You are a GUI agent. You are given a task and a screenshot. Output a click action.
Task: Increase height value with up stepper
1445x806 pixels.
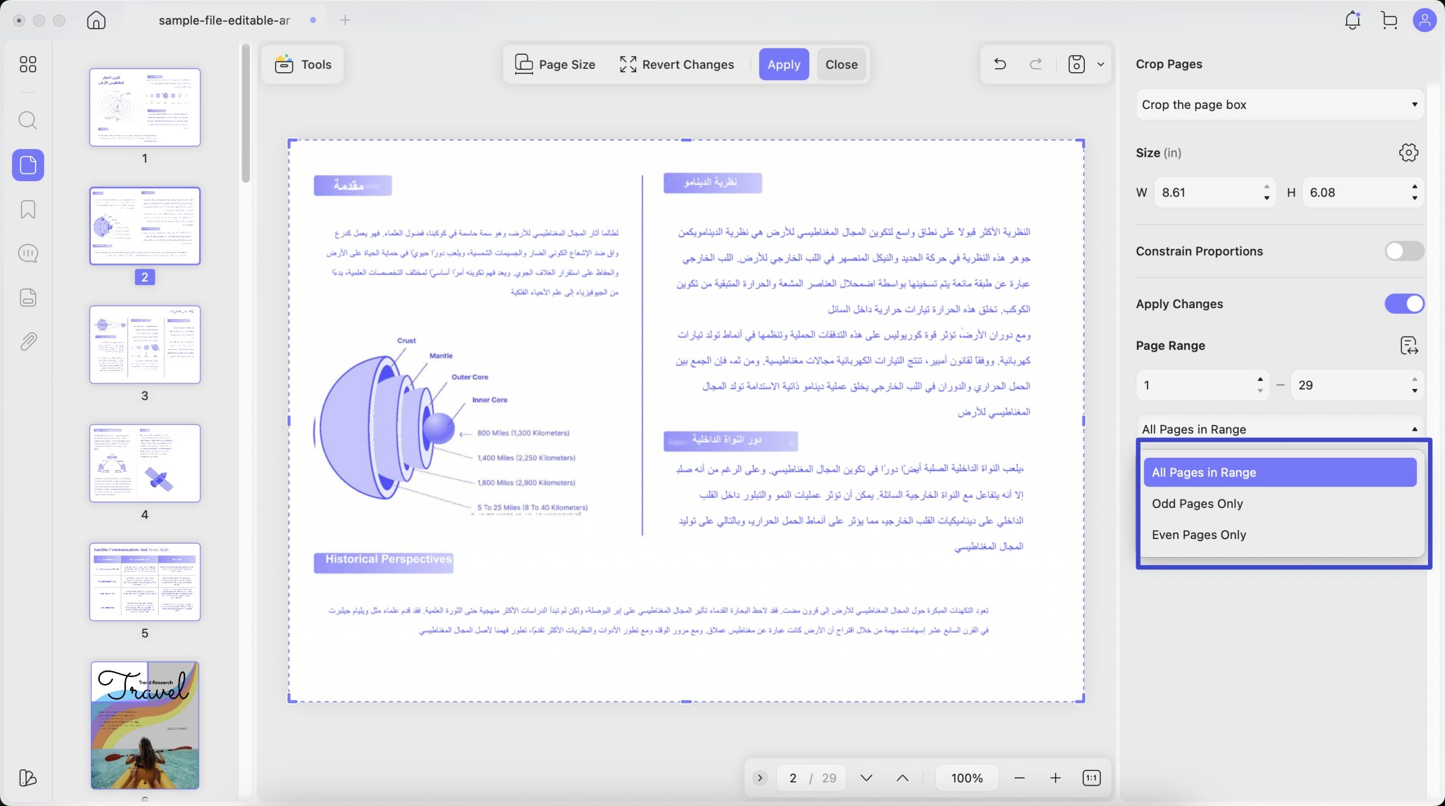click(x=1415, y=187)
